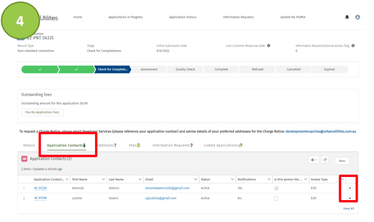The width and height of the screenshot is (374, 222).
Task: Click the Notifications value 'No'
Action: [240, 198]
